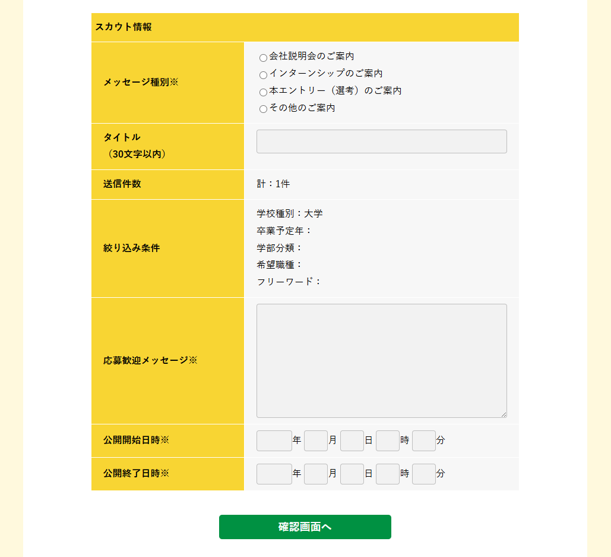Click the 月 field of 公開終了日時
This screenshot has width=611, height=557.
[x=316, y=474]
